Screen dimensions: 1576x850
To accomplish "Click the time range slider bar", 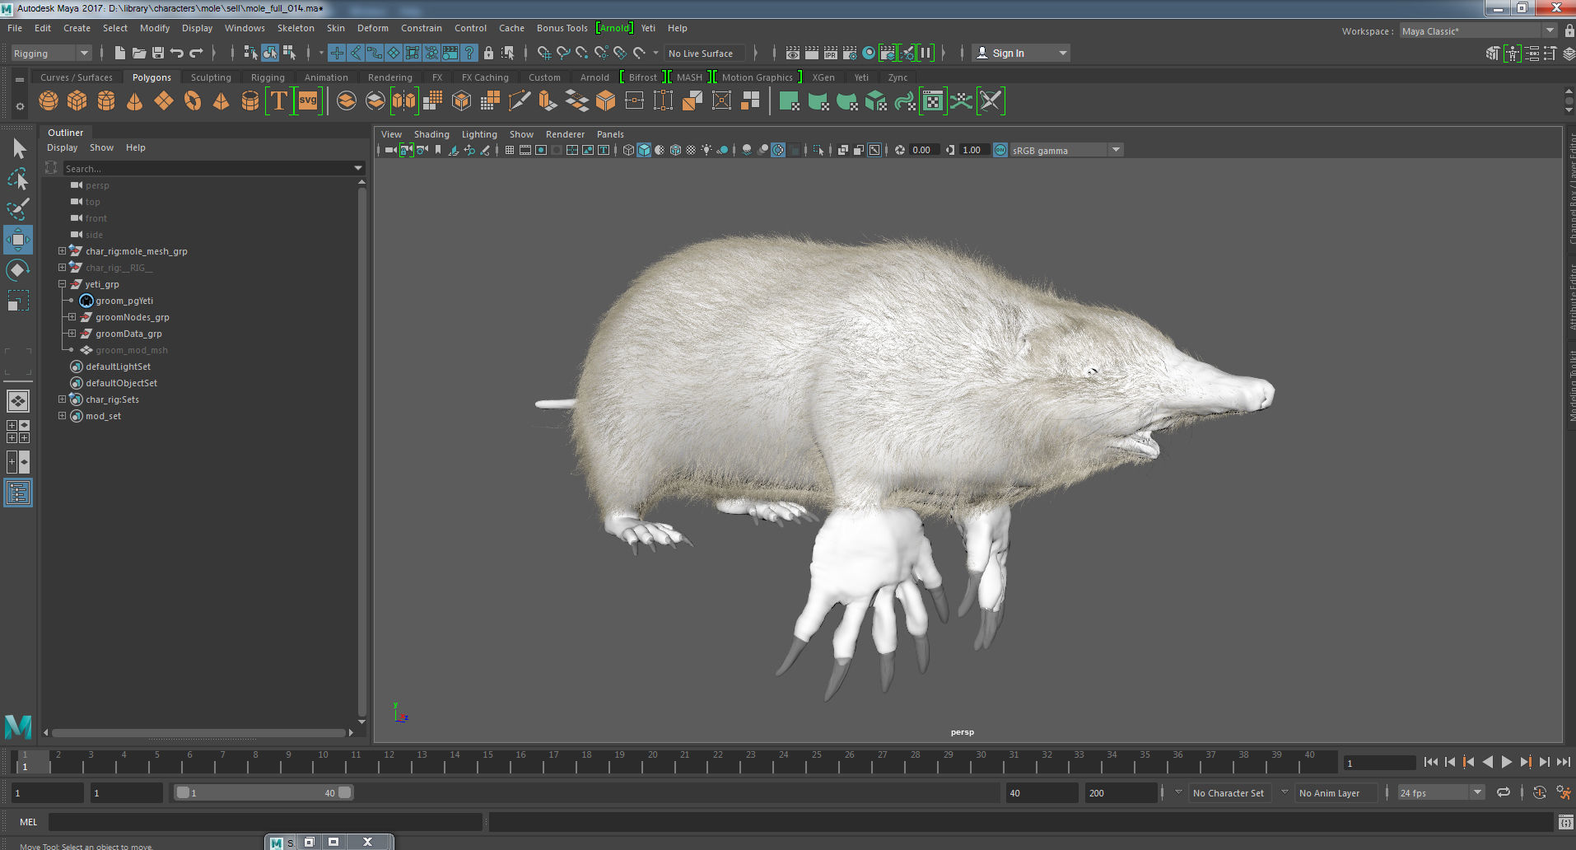I will click(x=263, y=792).
